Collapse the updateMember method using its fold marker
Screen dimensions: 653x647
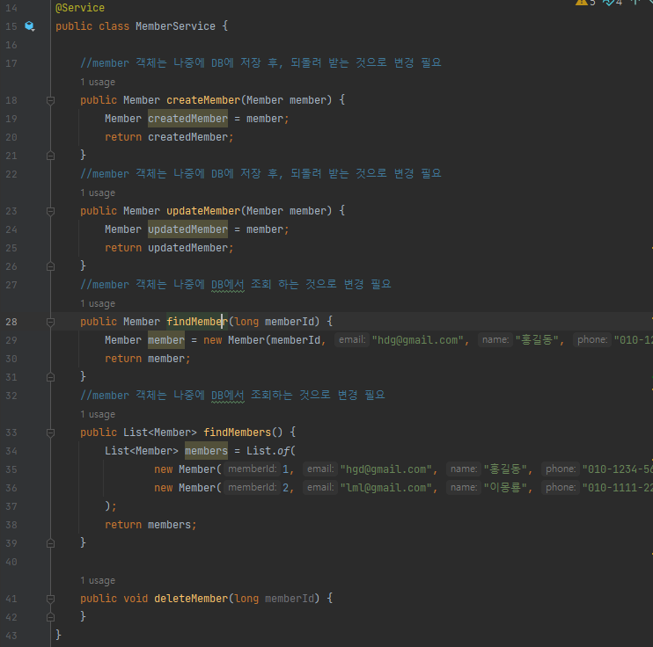(x=50, y=211)
